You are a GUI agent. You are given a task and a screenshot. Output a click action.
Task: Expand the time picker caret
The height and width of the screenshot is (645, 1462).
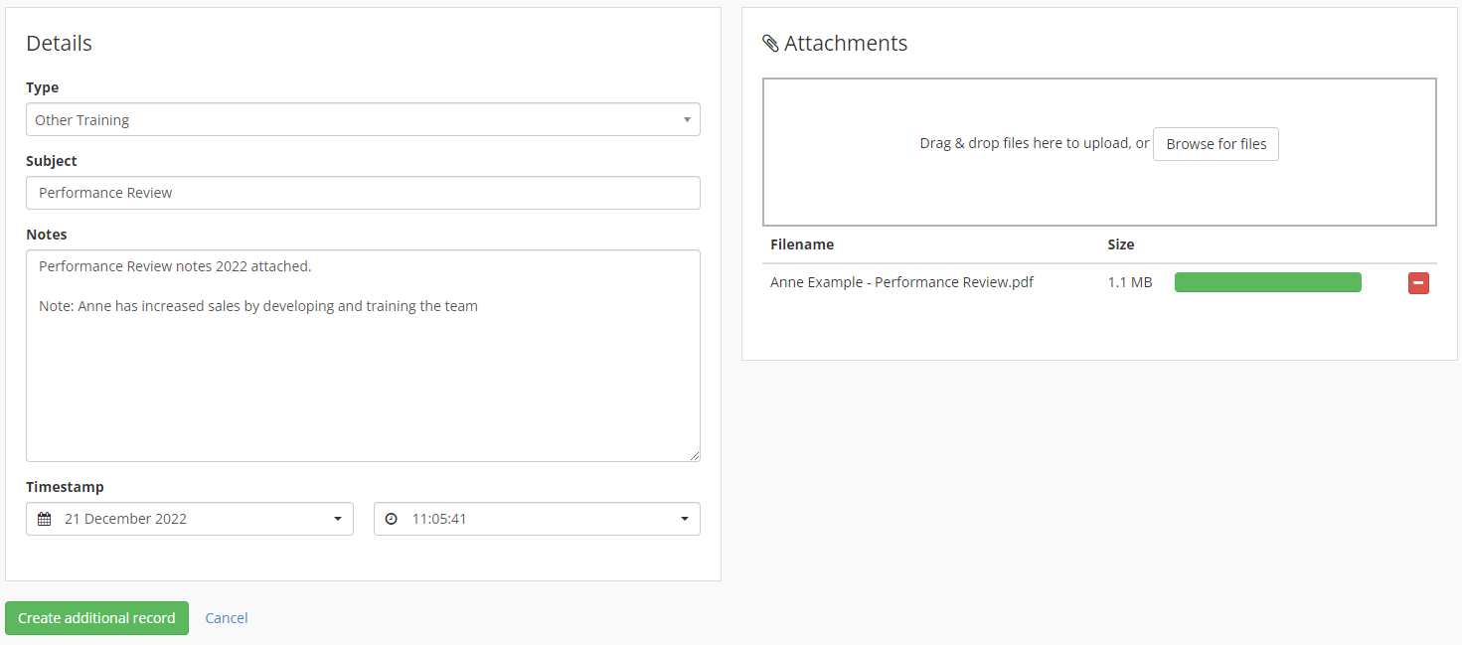[685, 519]
